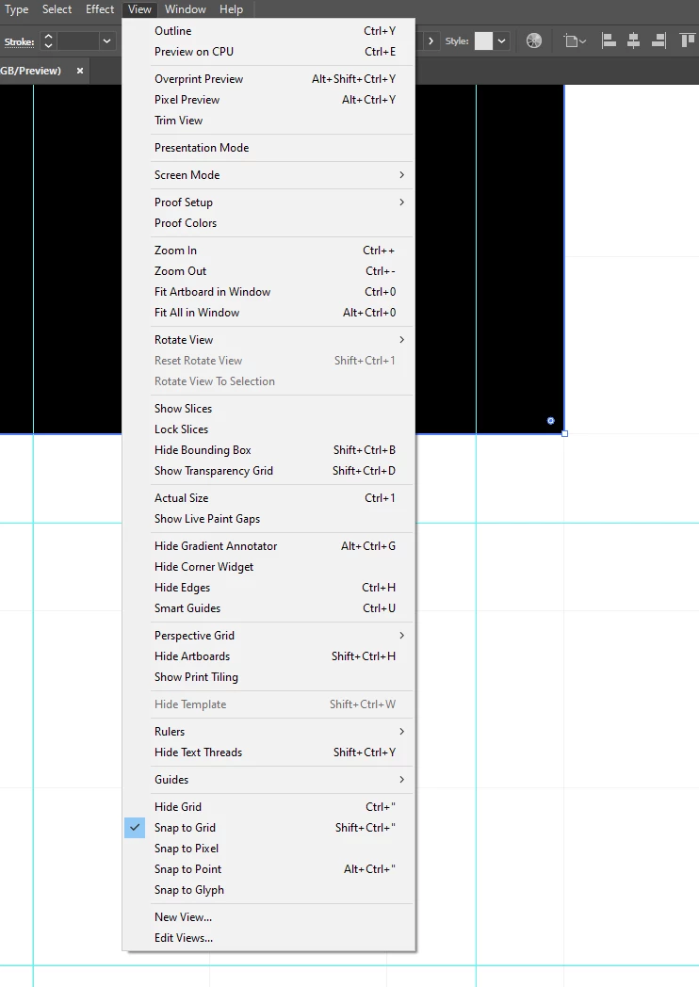Choose Edit Views...

(268, 938)
